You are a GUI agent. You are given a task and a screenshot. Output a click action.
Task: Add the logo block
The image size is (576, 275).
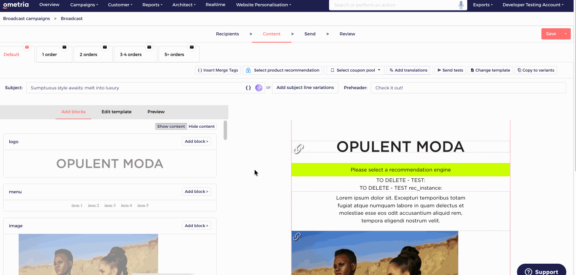point(196,142)
